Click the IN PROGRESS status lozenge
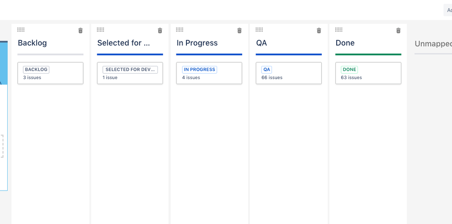This screenshot has height=224, width=452. click(200, 70)
